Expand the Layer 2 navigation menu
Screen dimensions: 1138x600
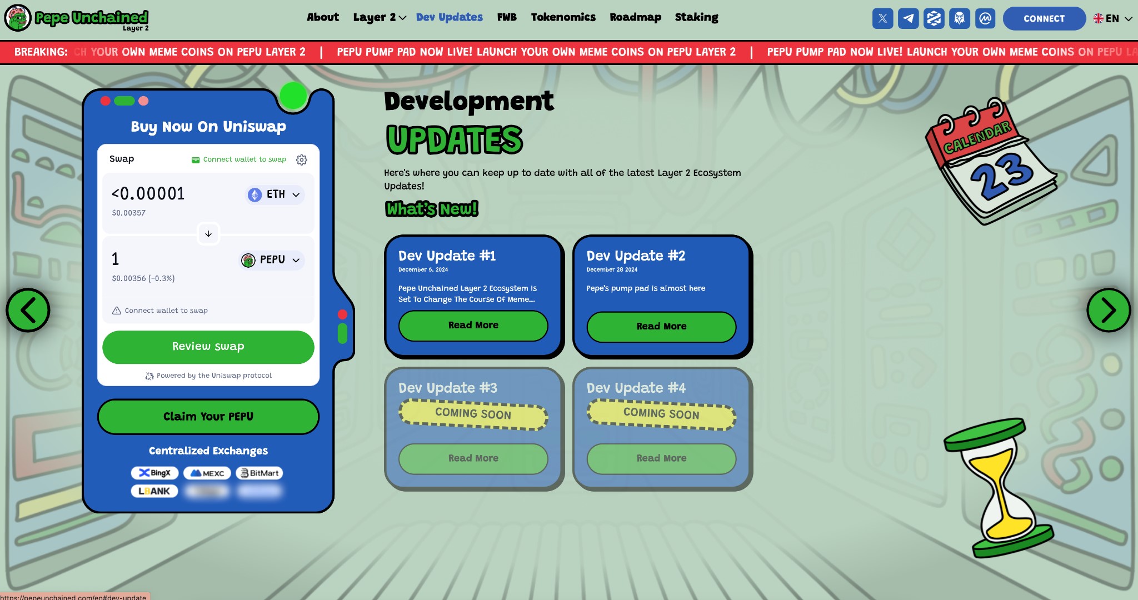380,18
